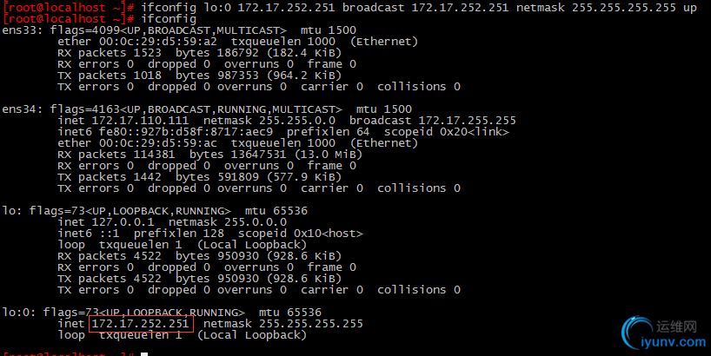This screenshot has width=711, height=356.
Task: Click netmask 255.255.255.255 in lo:0 output
Action: (283, 324)
